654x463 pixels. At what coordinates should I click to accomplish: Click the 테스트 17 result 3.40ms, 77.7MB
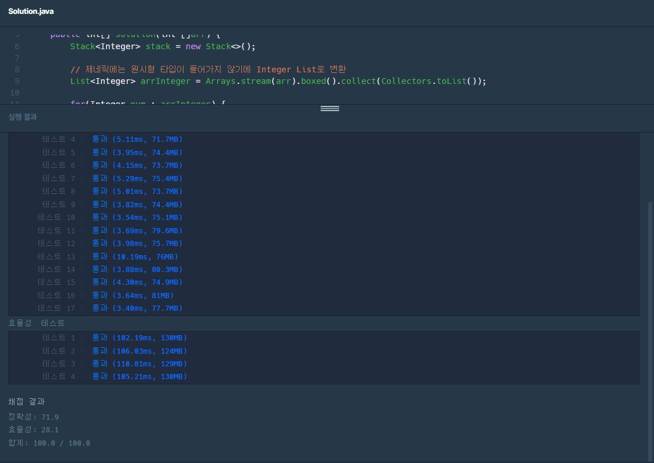137,308
